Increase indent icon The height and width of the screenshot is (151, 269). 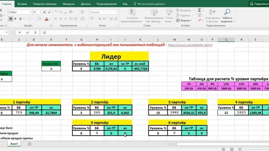(76, 19)
